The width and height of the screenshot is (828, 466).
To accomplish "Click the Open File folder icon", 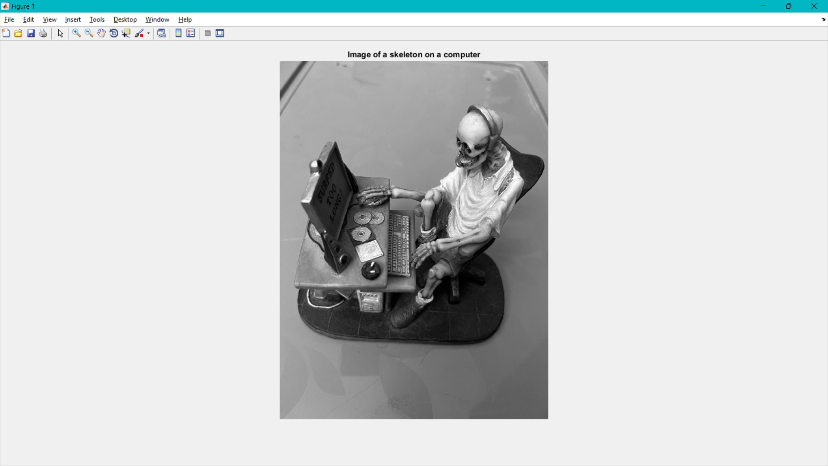I will (x=18, y=33).
